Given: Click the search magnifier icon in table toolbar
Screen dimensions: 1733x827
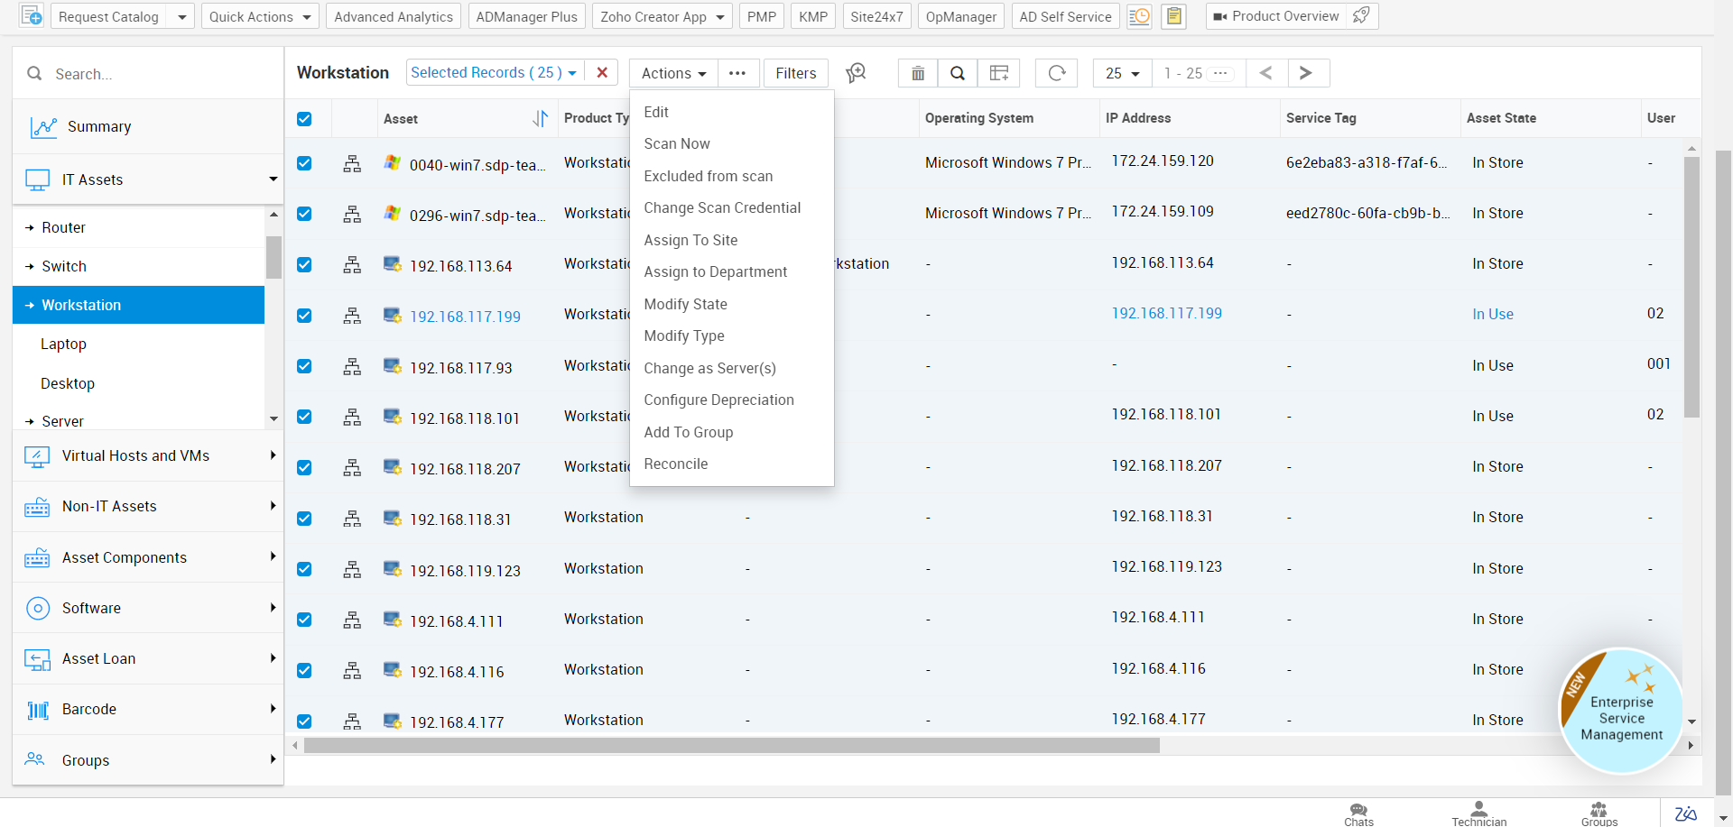Looking at the screenshot, I should tap(958, 73).
